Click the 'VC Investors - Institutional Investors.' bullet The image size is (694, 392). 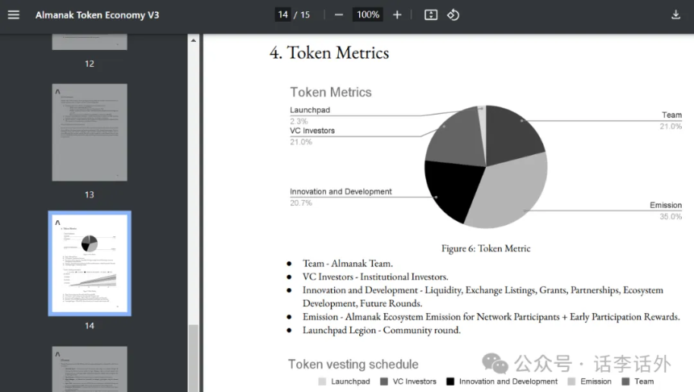pos(375,277)
